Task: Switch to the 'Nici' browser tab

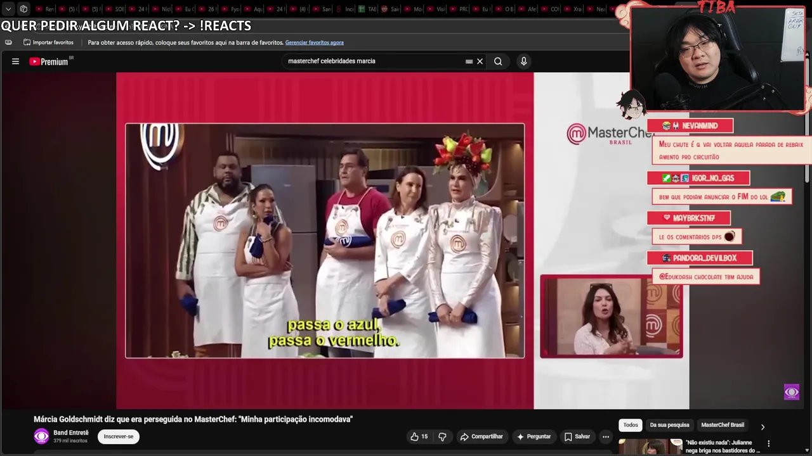Action: coord(161,9)
